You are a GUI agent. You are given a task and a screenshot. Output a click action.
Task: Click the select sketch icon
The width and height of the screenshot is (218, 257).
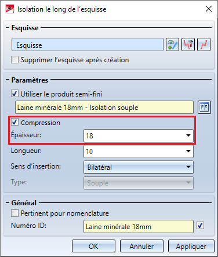coord(172,45)
